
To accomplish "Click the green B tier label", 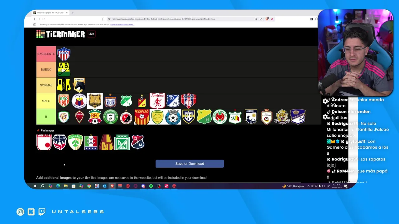I will pyautogui.click(x=46, y=117).
